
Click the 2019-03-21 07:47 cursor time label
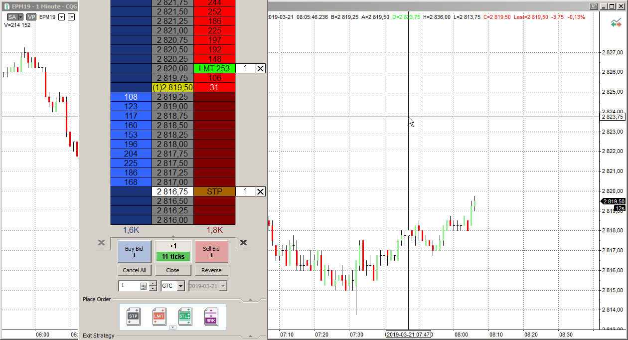coord(408,334)
